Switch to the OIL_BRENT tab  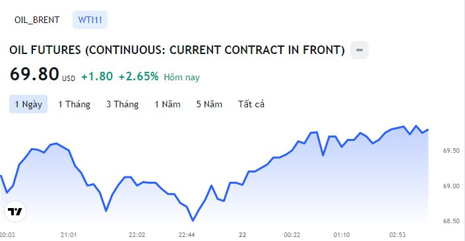pyautogui.click(x=37, y=20)
